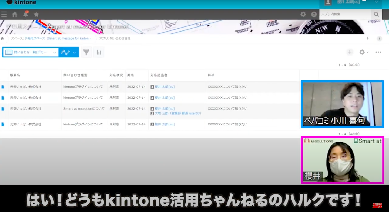
Task: Open the ... more options menu
Action: click(x=378, y=52)
